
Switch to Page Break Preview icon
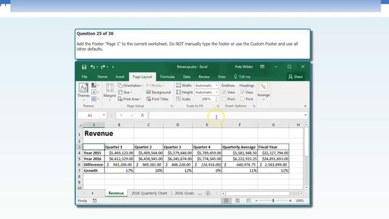(249, 201)
